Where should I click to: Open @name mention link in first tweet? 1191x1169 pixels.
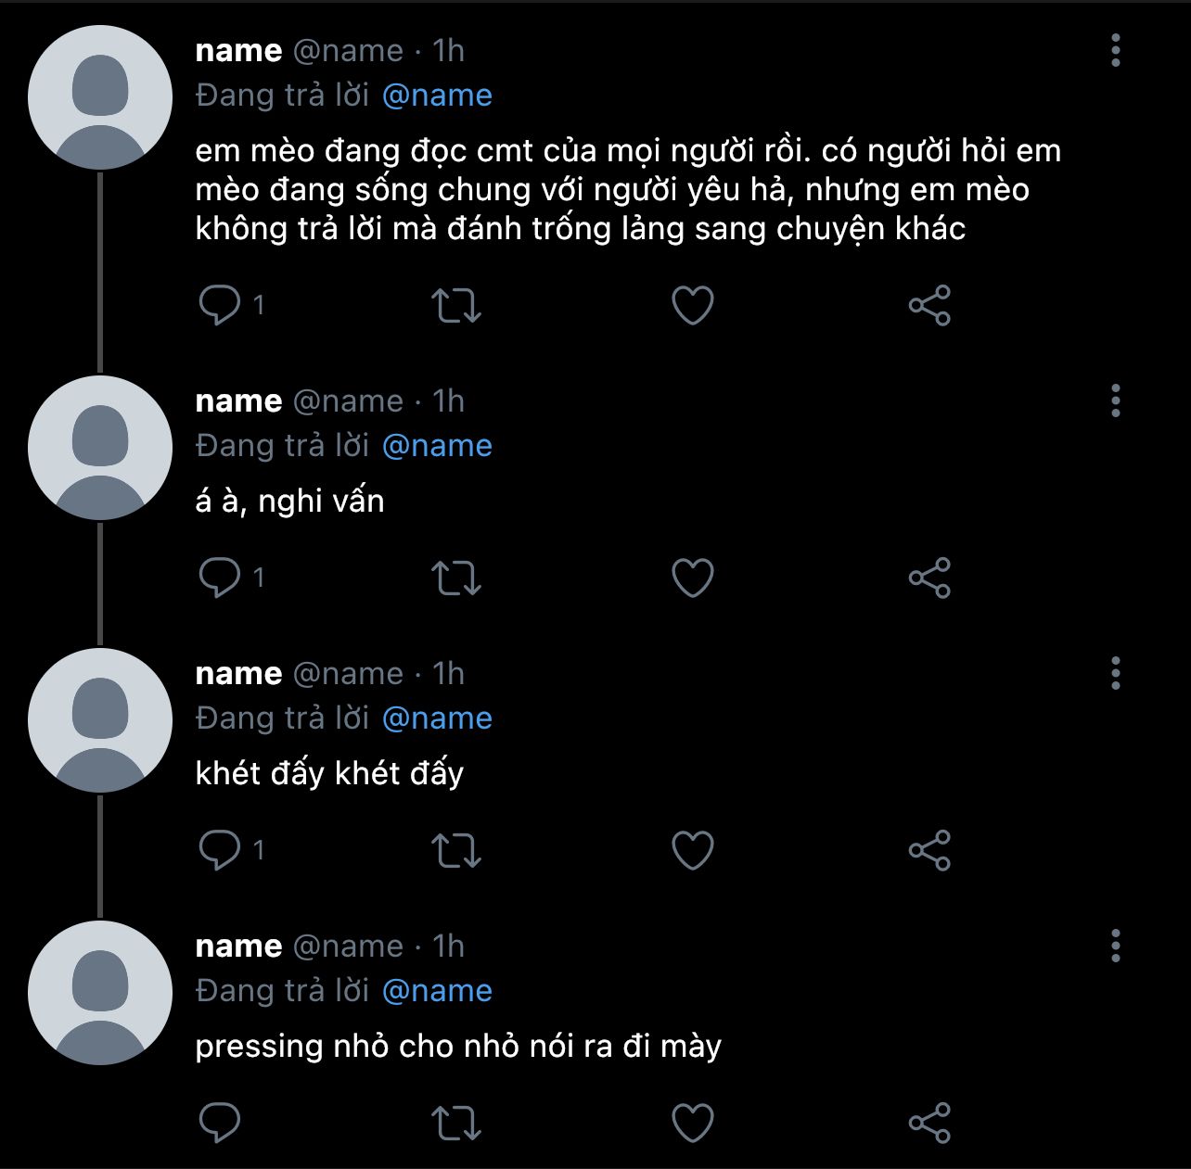point(437,95)
